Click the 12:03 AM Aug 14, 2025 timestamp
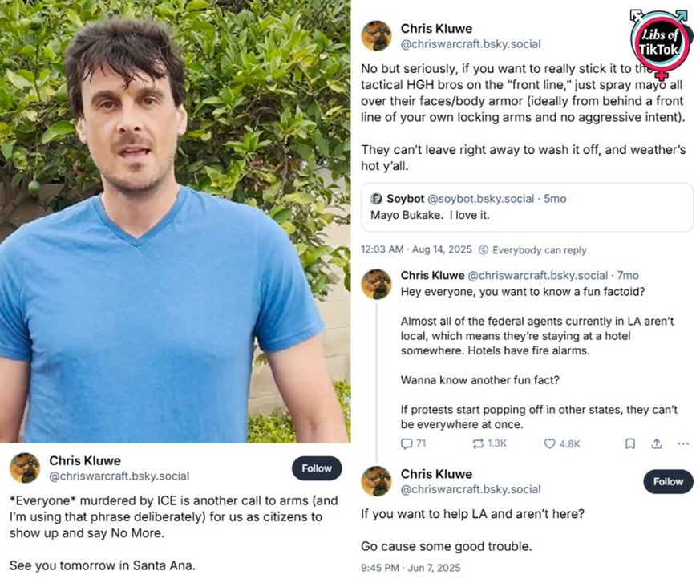Viewport: 700px width, 587px height. (x=415, y=249)
